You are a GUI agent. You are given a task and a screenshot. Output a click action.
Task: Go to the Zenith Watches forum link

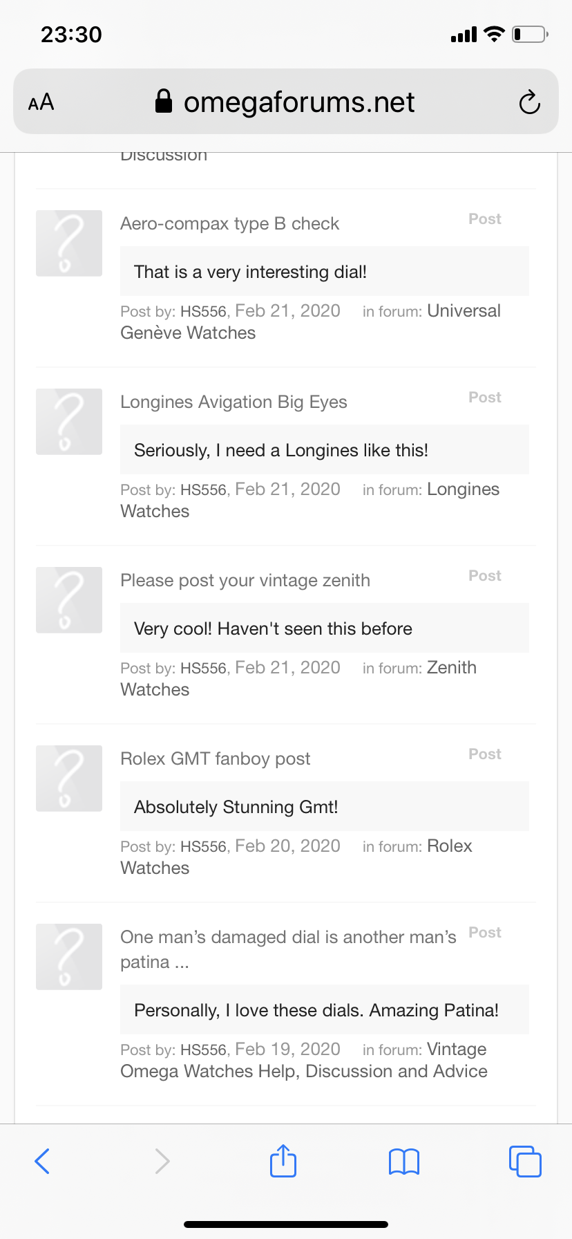(x=451, y=668)
